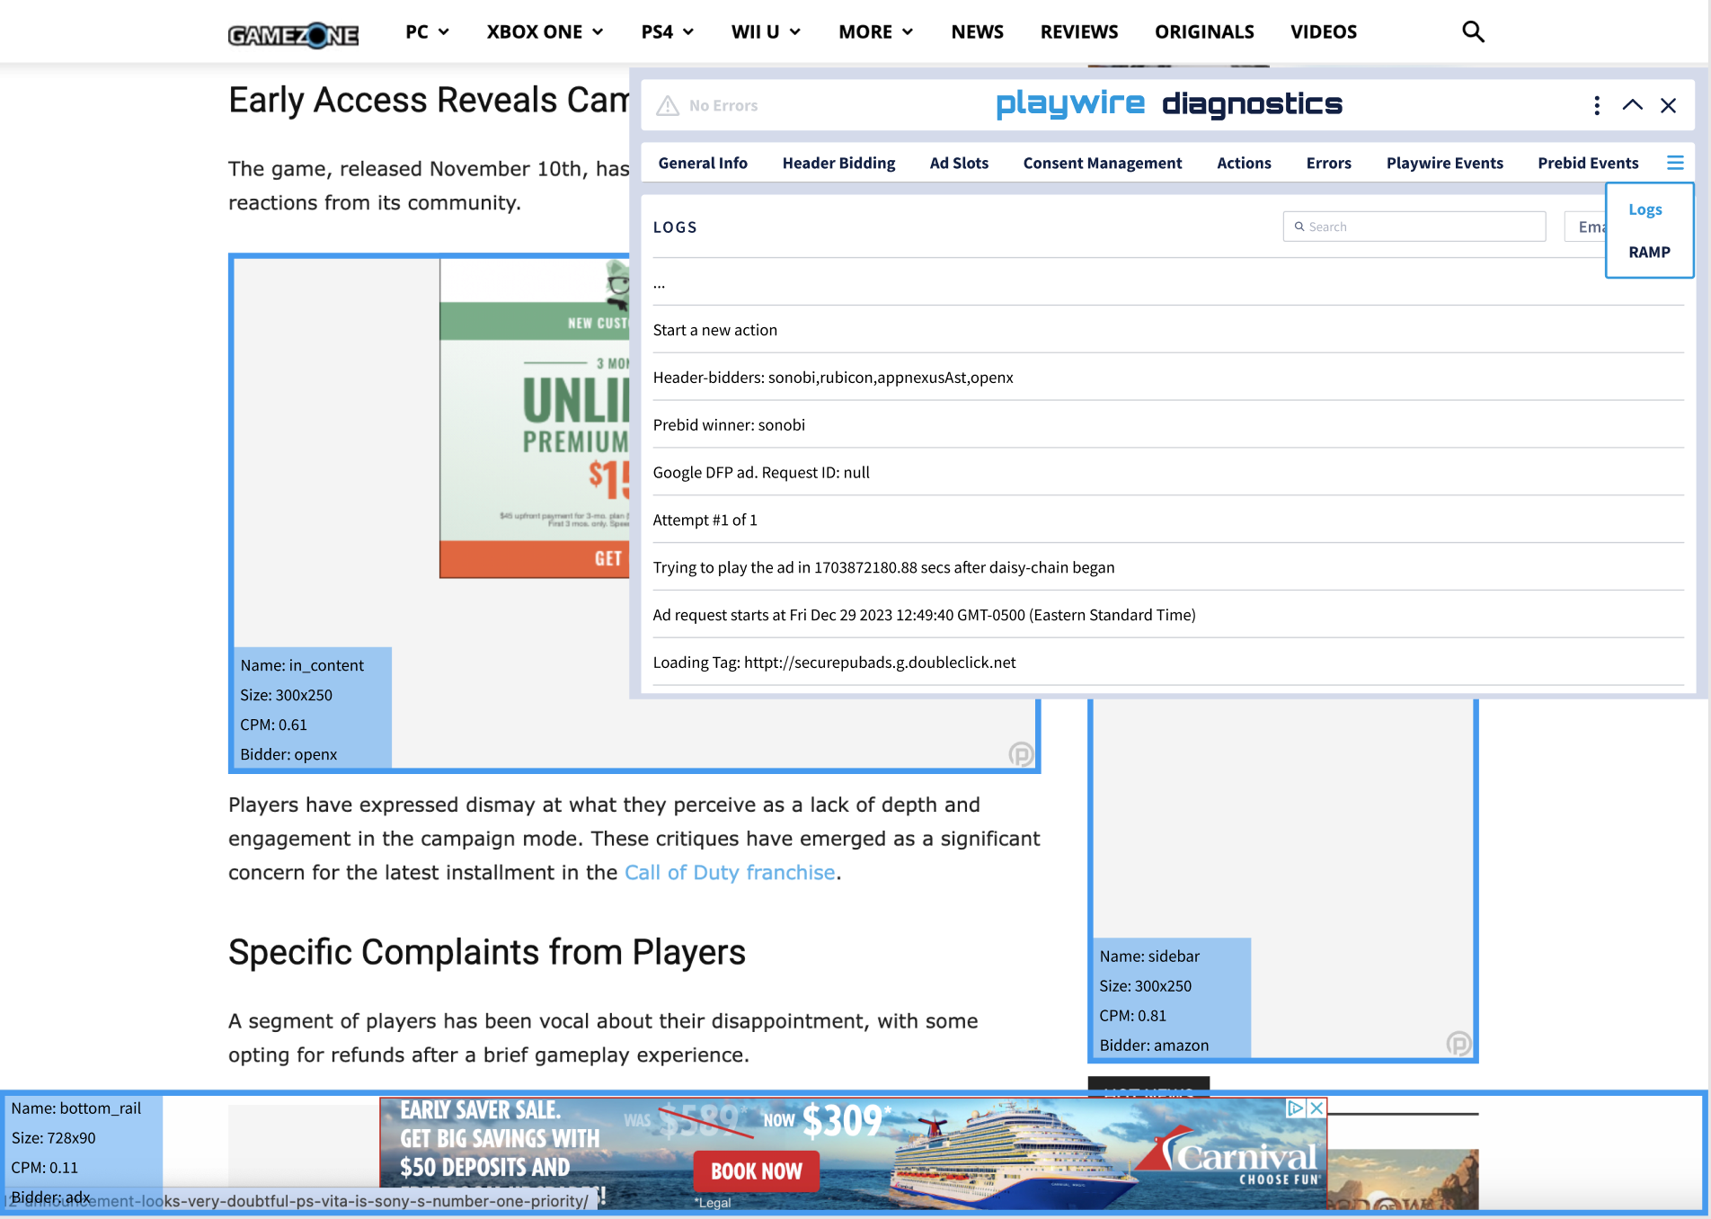The width and height of the screenshot is (1711, 1219).
Task: Click the 'CPM: 0.81' sidebar label
Action: pos(1132,1016)
